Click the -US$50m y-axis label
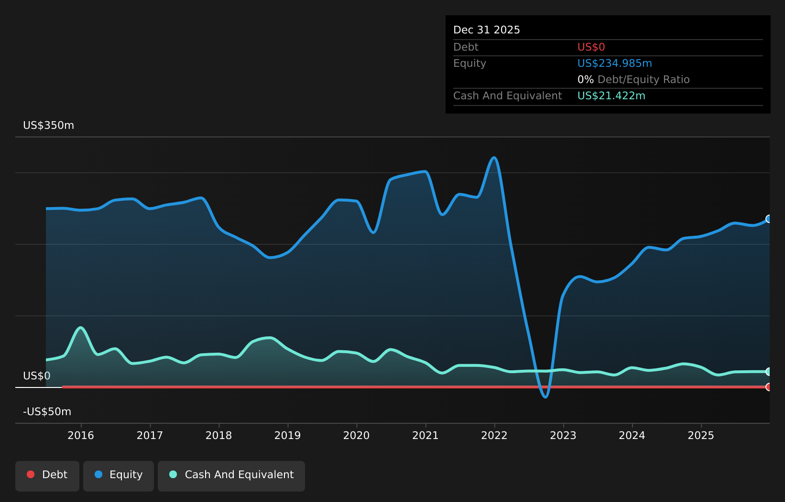This screenshot has width=785, height=502. (x=47, y=412)
